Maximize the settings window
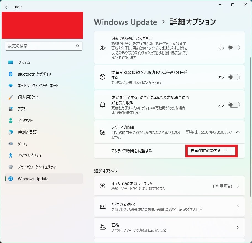 (233, 5)
